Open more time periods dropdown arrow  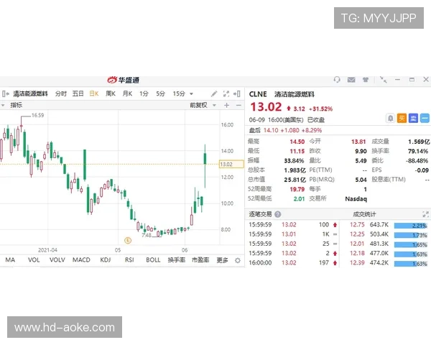pos(191,94)
